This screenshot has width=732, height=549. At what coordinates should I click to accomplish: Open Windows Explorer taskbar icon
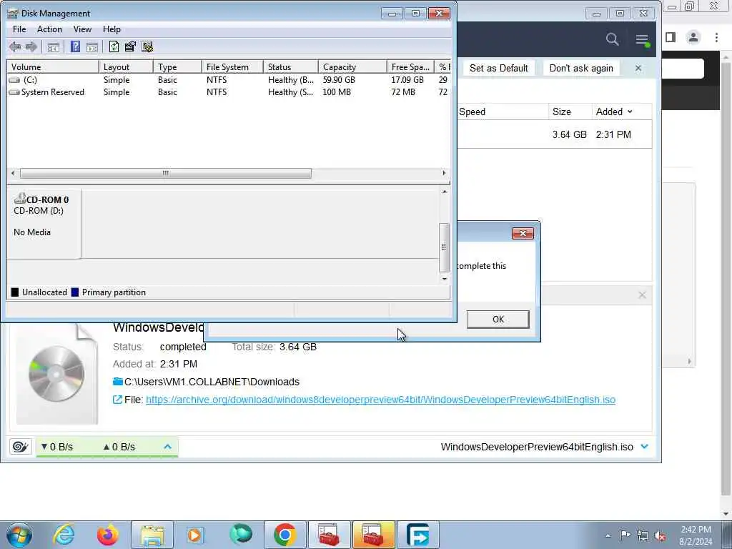152,535
